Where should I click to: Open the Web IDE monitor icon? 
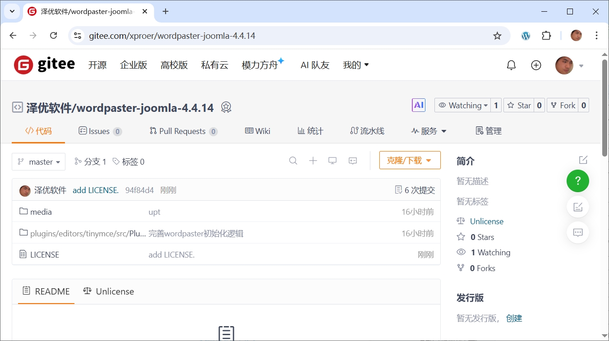tap(332, 161)
